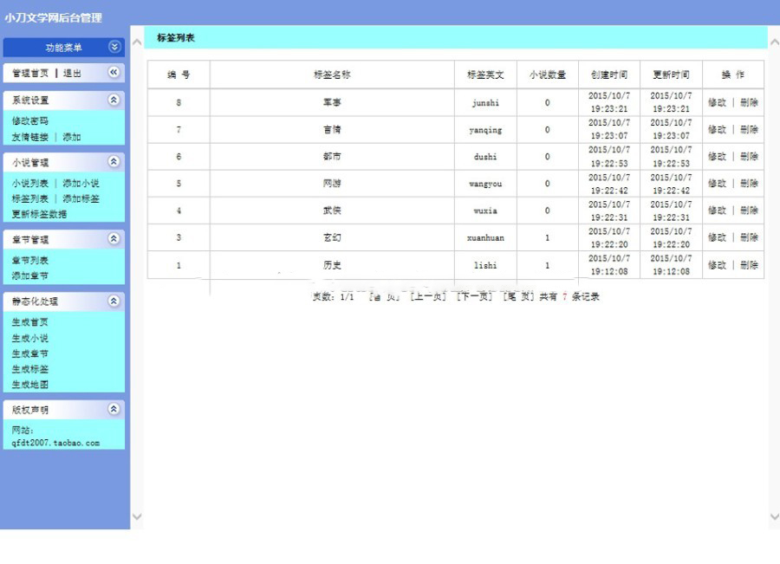Image resolution: width=780 pixels, height=564 pixels.
Task: Click the double-left arrow icon beside 退出
Action: tap(114, 73)
